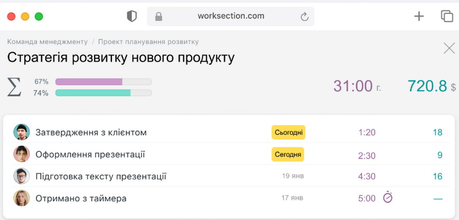This screenshot has height=220, width=459.
Task: Click the Safari privacy shield icon
Action: 132,16
